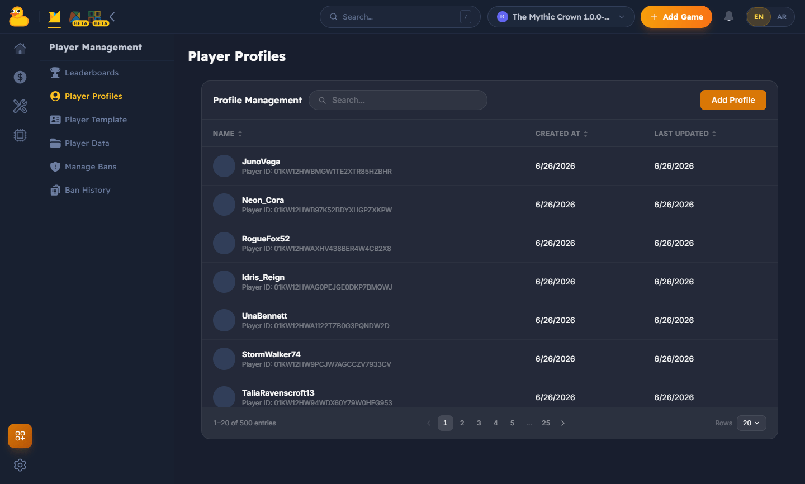Sort table by LAST UPDATED column
The width and height of the screenshot is (805, 484).
pyautogui.click(x=685, y=134)
